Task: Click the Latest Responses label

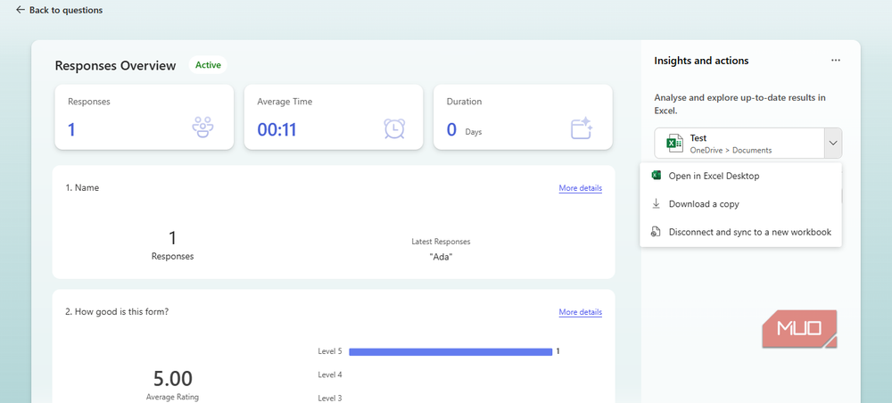Action: [x=441, y=242]
